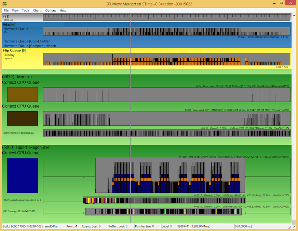
Task: Click the Buffers Lost: 0 status entry
Action: pyautogui.click(x=118, y=226)
